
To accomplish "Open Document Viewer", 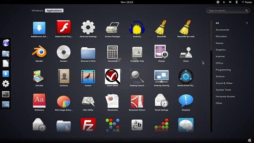I will 137,102.
